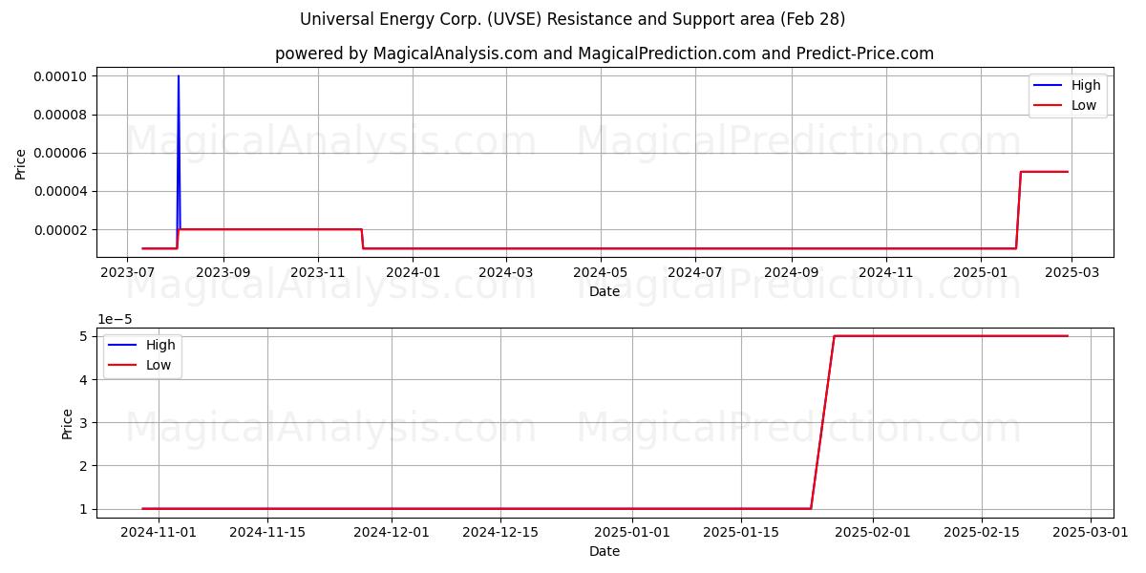Image resolution: width=1146 pixels, height=573 pixels.
Task: Click the 1e−5 scale multiplier label
Action: [116, 320]
